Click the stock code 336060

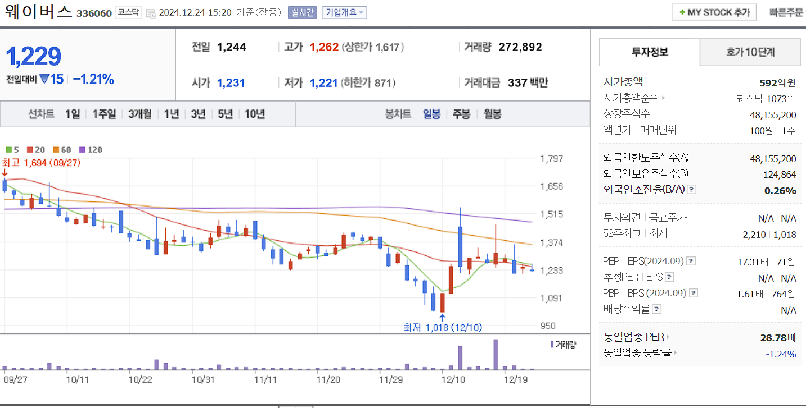coord(94,13)
